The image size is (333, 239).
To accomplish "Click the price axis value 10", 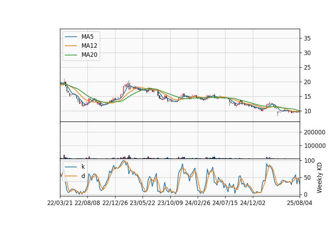I will (307, 111).
